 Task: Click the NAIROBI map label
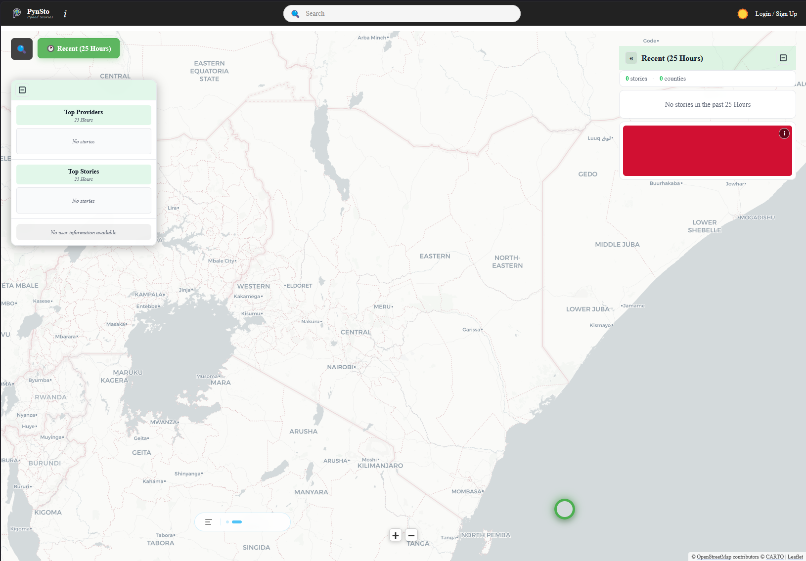coord(340,367)
